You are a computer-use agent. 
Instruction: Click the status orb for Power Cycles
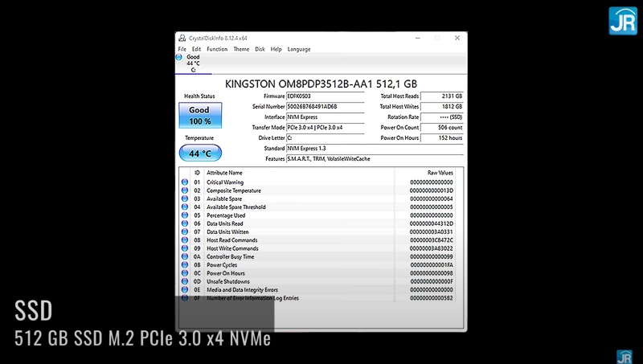(185, 264)
